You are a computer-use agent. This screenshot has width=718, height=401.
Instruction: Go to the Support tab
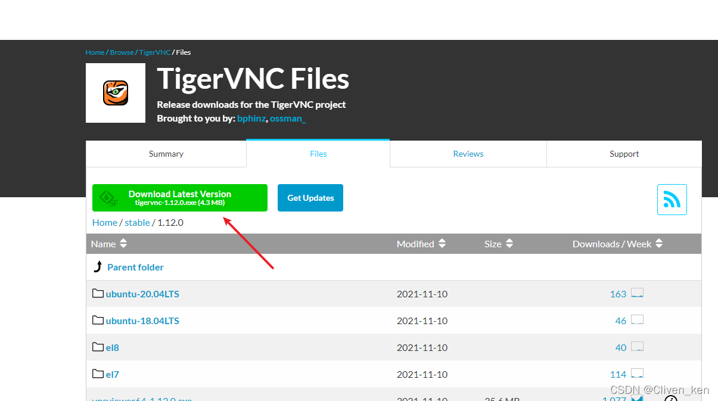[x=624, y=154]
